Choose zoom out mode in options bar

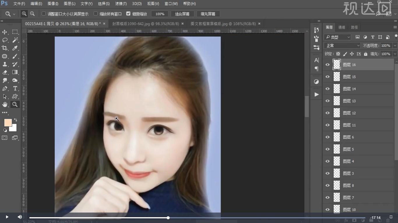coord(32,14)
